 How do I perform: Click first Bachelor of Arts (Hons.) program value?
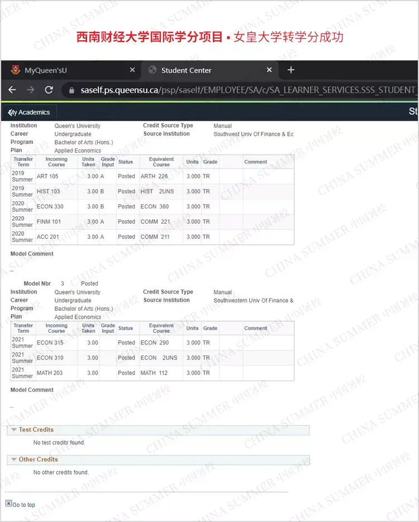[x=84, y=143]
